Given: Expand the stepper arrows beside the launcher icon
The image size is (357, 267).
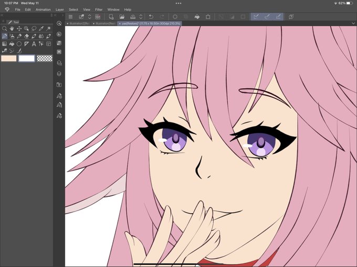Looking at the screenshot, I should point(90,17).
